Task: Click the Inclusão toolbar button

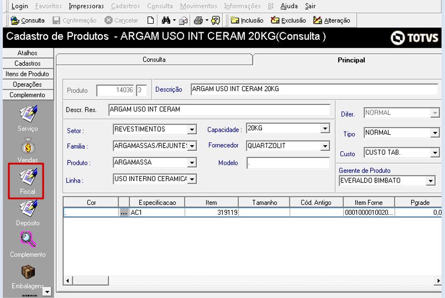Action: click(247, 20)
